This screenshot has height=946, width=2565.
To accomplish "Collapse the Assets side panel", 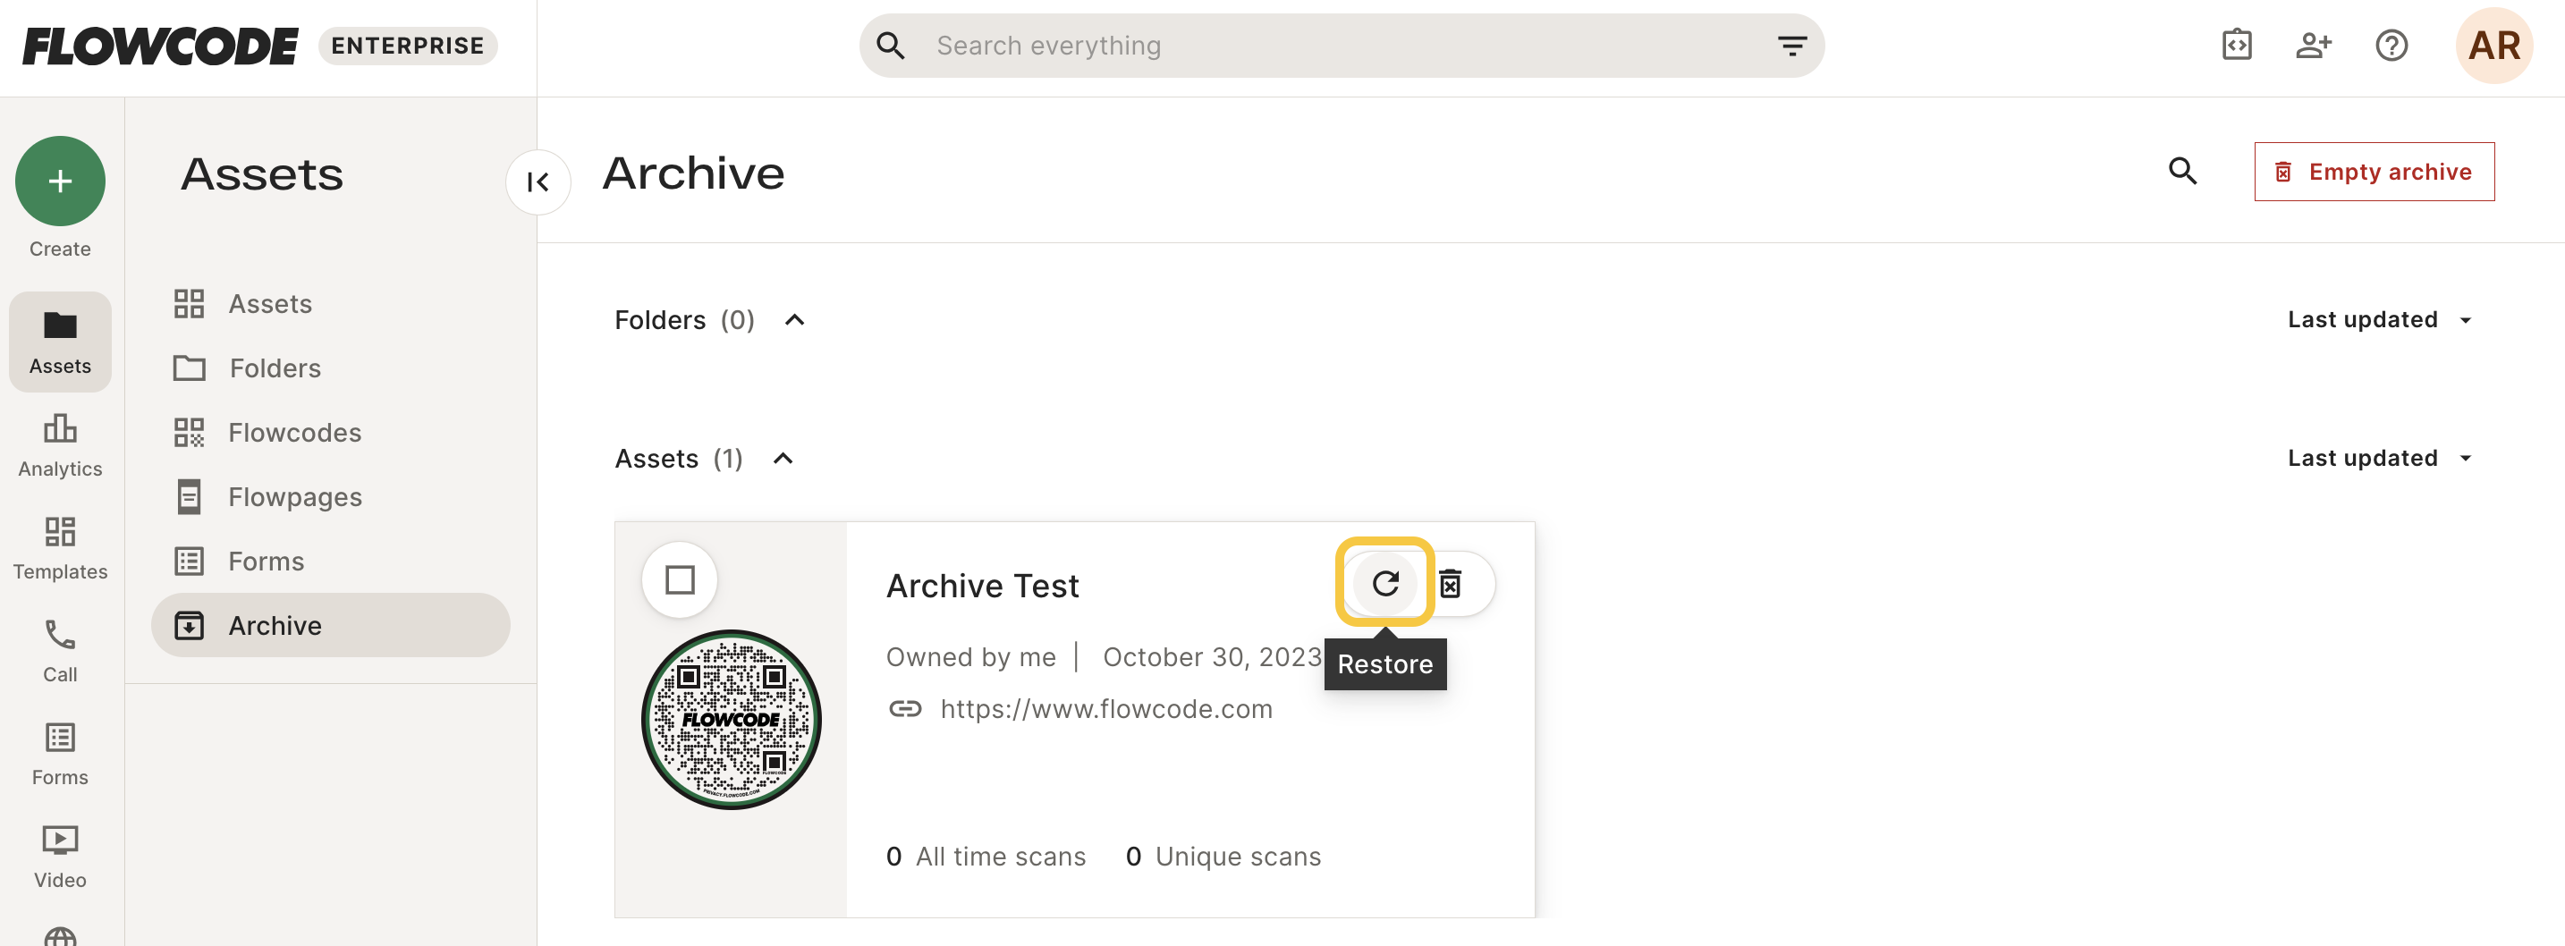I will click(x=538, y=182).
